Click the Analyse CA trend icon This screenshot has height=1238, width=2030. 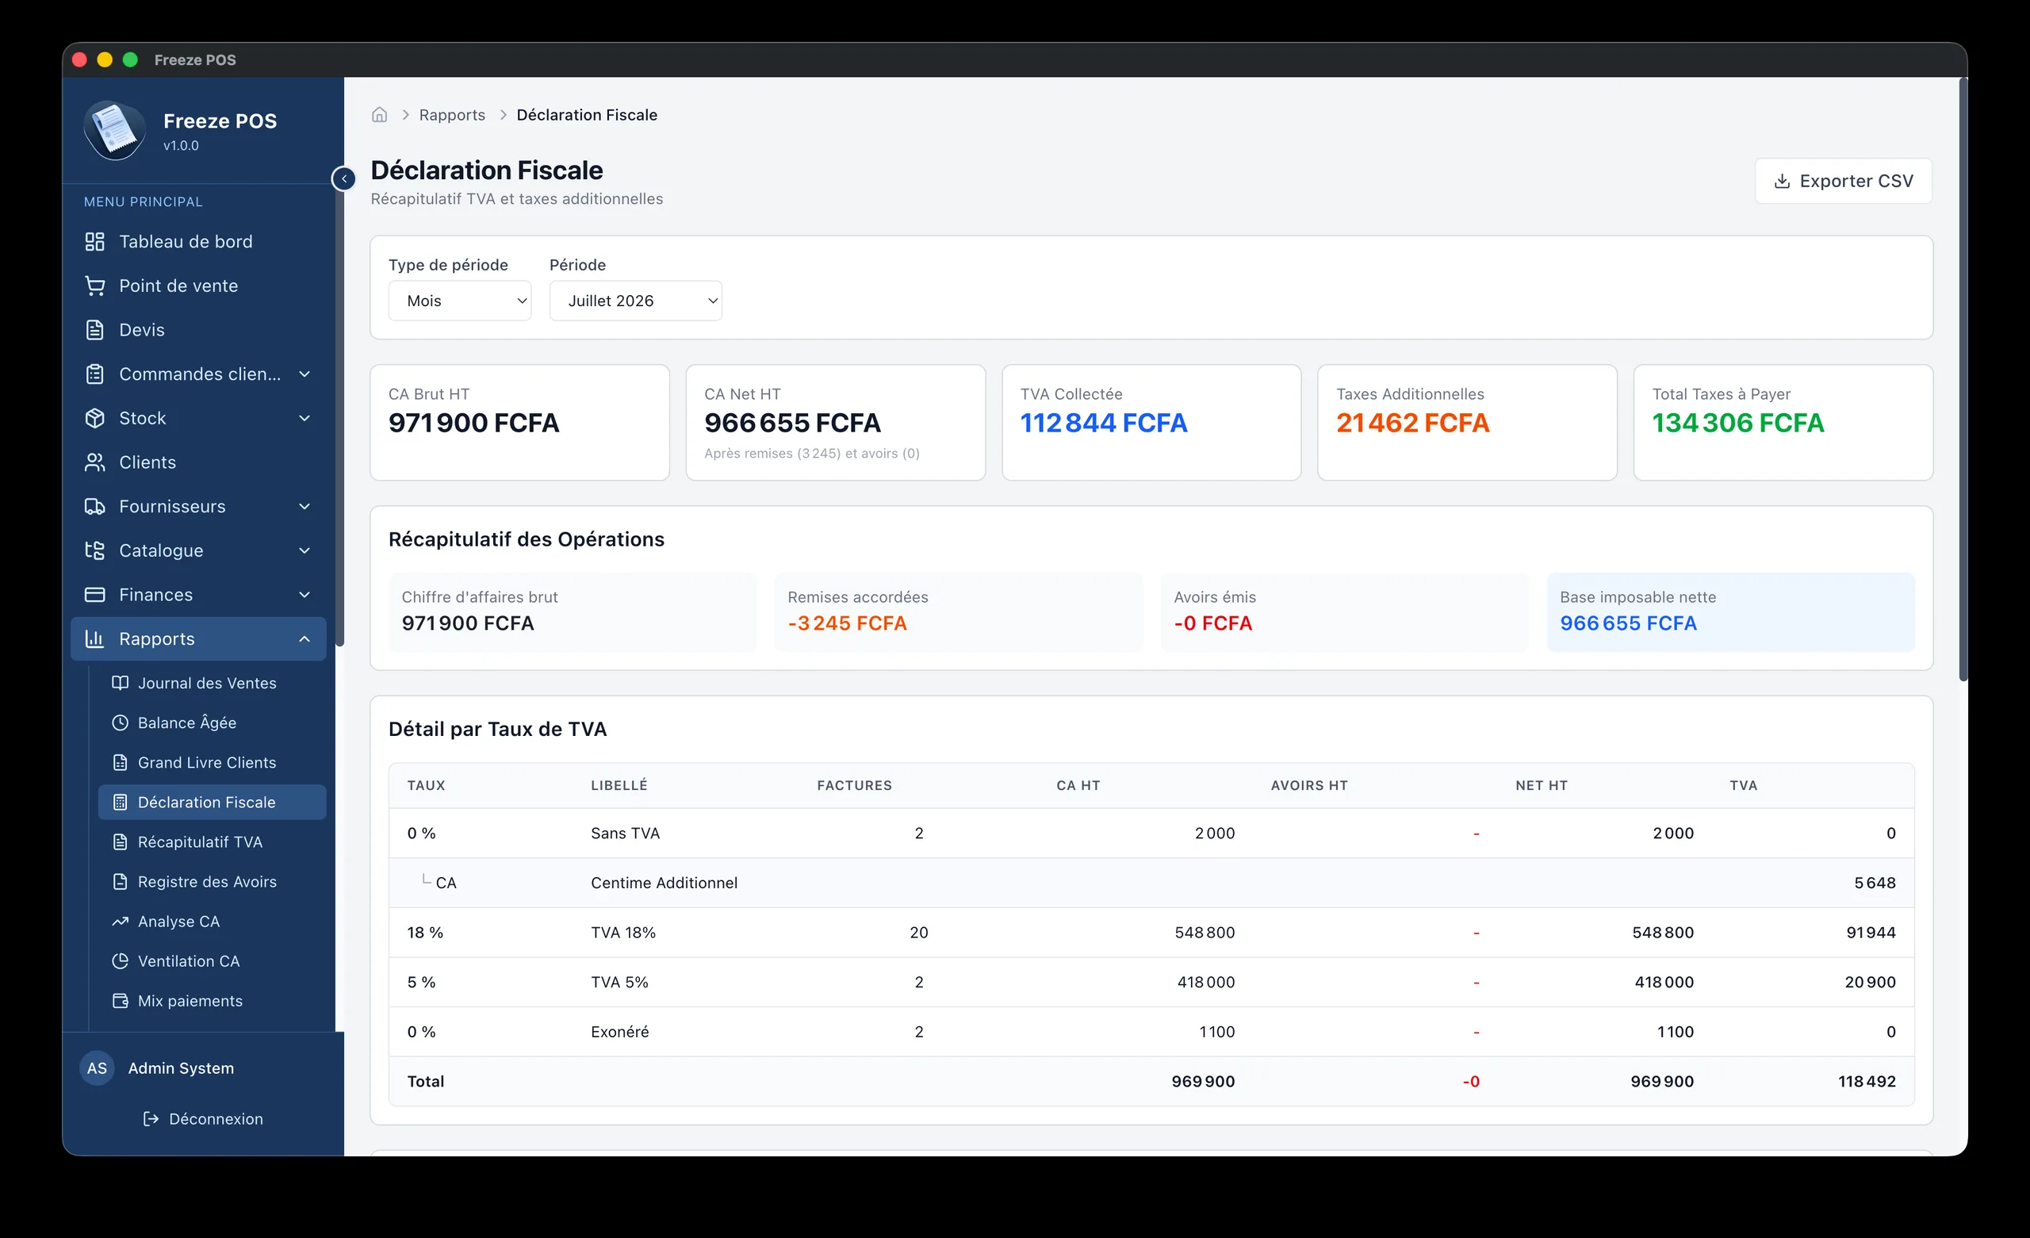click(x=121, y=921)
